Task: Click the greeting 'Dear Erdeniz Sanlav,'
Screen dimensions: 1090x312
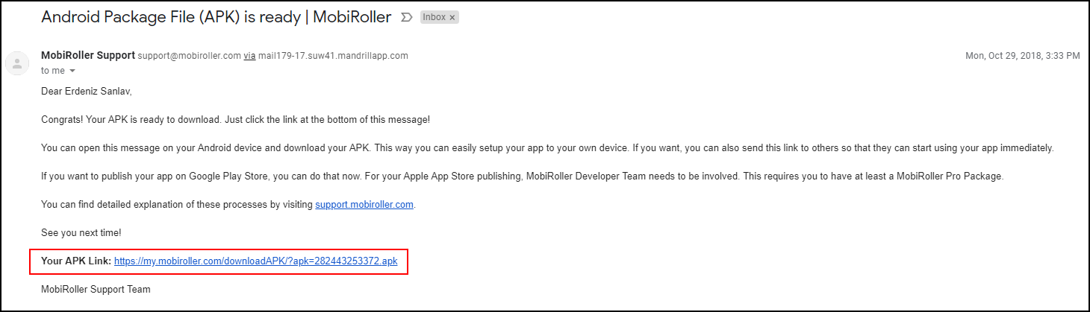Action: click(x=87, y=92)
